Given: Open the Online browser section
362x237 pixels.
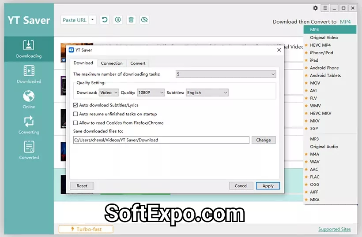Looking at the screenshot, I should tap(29, 100).
